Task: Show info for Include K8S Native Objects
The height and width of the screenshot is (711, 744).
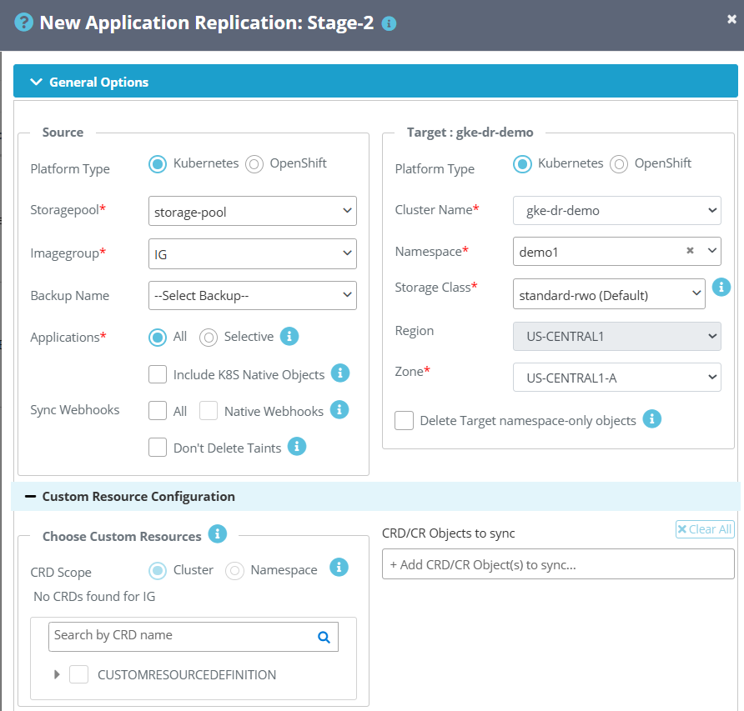Action: (340, 373)
